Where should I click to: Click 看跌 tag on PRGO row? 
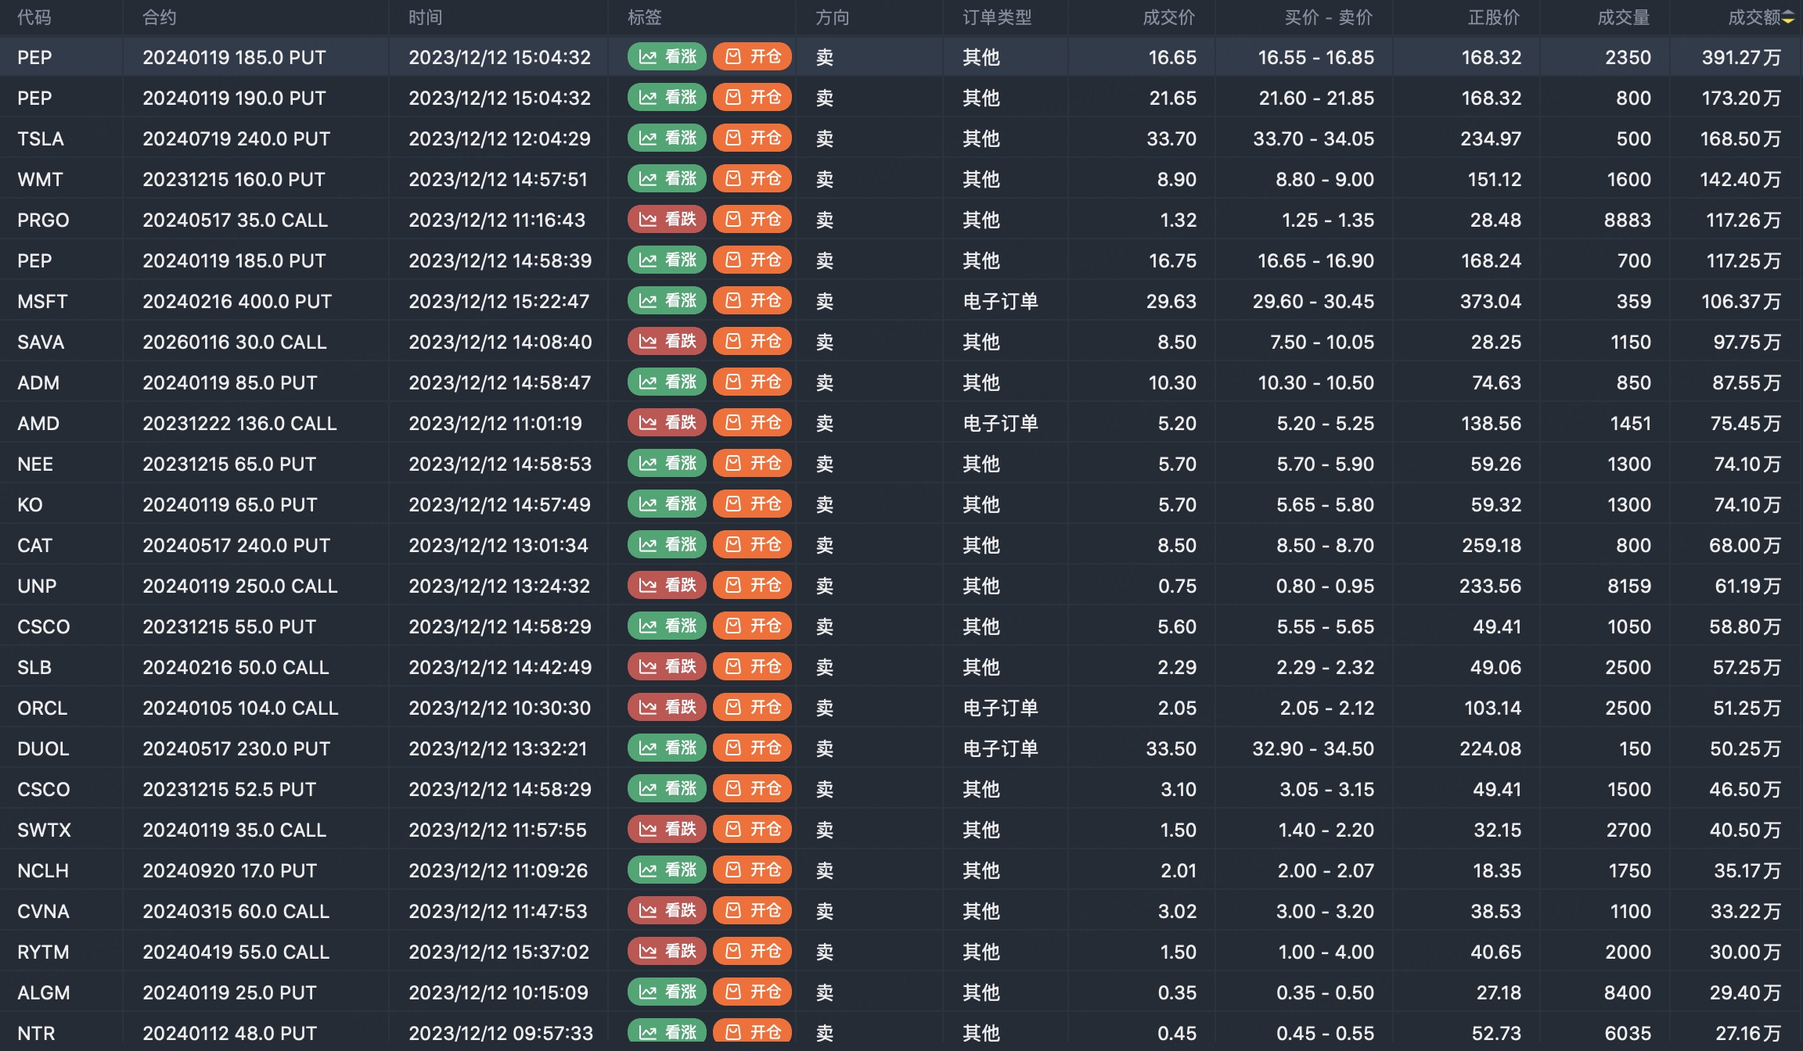(x=667, y=220)
